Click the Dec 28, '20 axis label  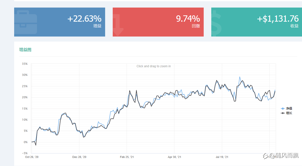[x=79, y=157]
